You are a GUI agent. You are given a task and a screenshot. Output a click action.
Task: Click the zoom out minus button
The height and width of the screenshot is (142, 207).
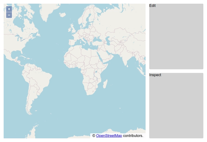click(9, 15)
